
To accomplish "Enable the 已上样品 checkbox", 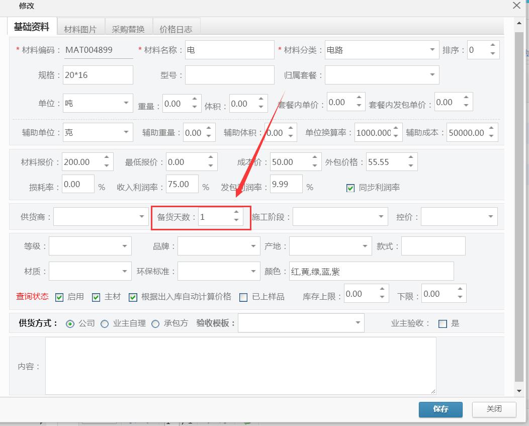I will [x=243, y=297].
